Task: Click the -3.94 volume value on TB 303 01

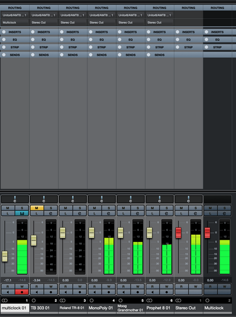Action: (x=37, y=280)
